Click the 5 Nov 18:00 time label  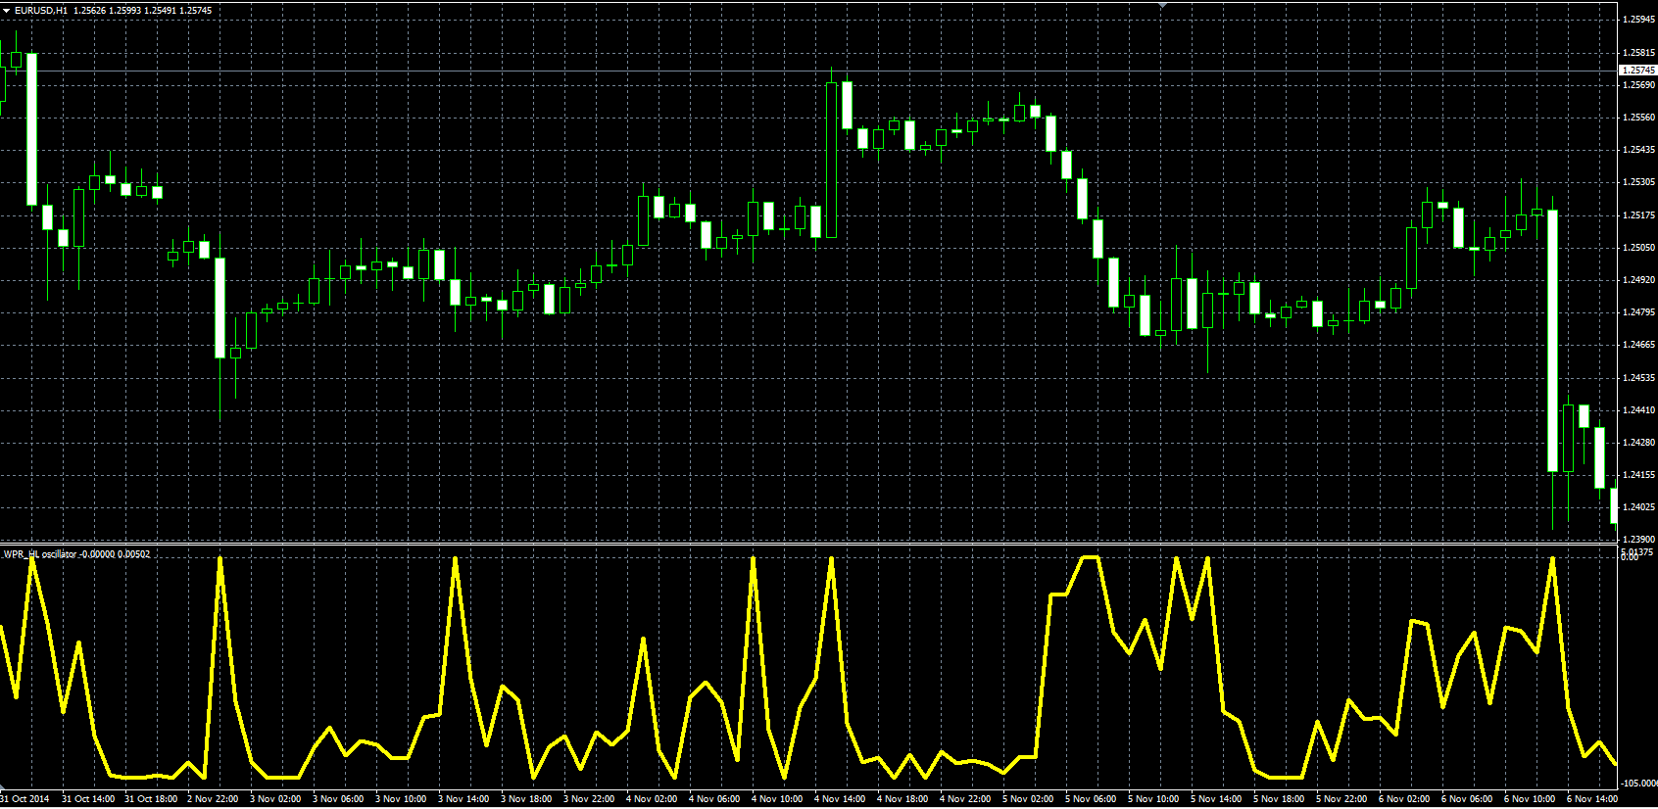tap(1279, 799)
